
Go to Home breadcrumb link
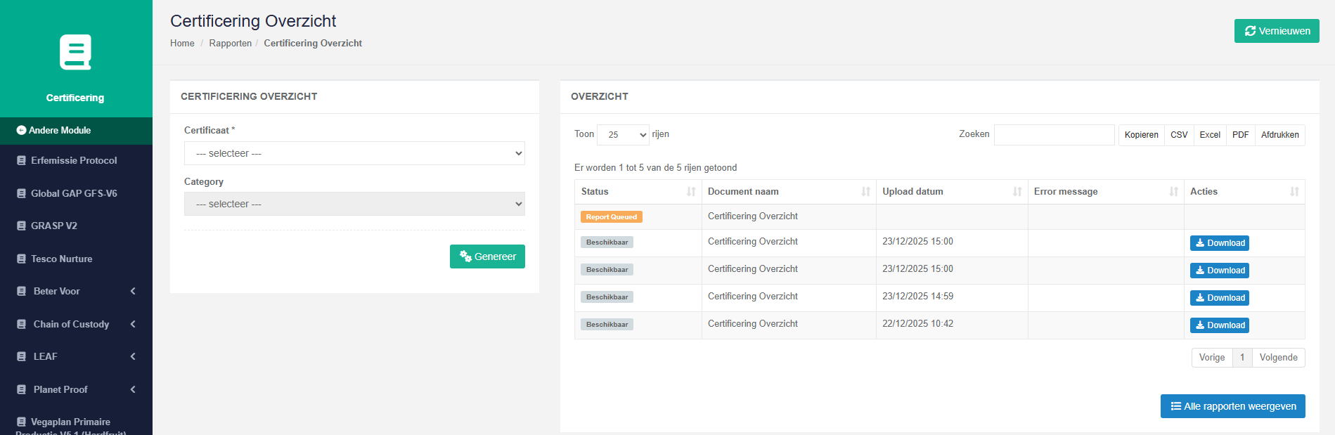click(x=182, y=43)
